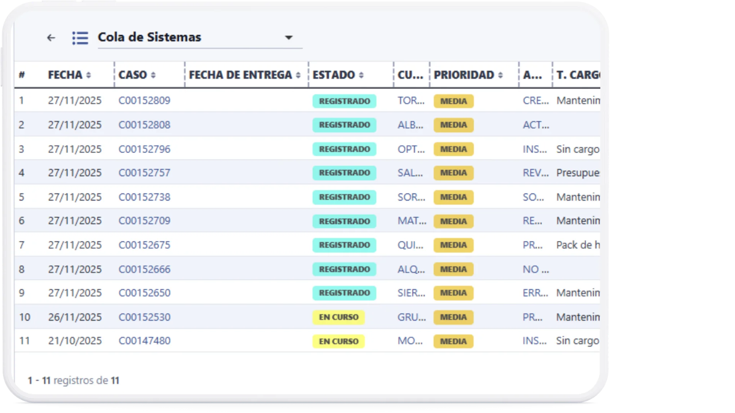This screenshot has height=413, width=735.
Task: Sort by the CASO column arrows
Action: pos(154,75)
